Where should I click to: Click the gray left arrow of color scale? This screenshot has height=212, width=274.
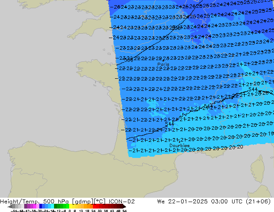tap(10, 206)
